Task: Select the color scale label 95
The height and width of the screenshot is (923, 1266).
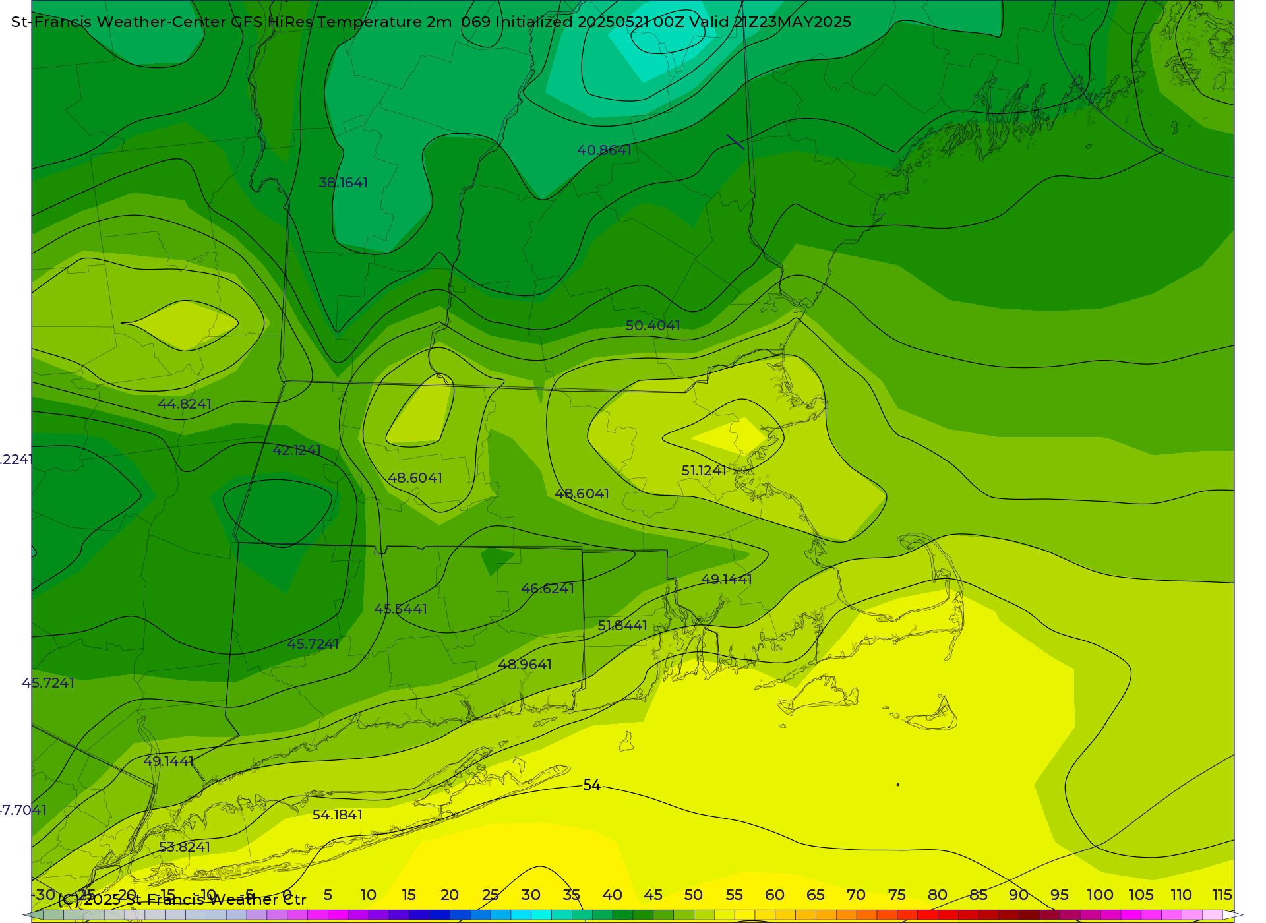Action: pyautogui.click(x=1060, y=895)
